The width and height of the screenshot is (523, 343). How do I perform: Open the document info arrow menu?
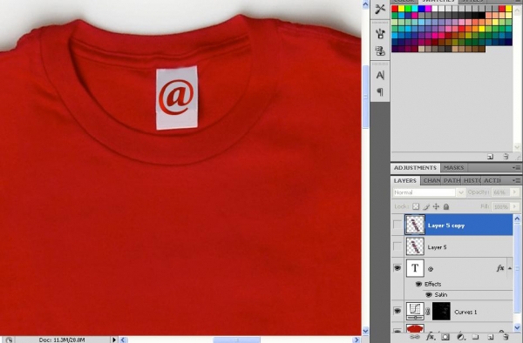[x=114, y=340]
